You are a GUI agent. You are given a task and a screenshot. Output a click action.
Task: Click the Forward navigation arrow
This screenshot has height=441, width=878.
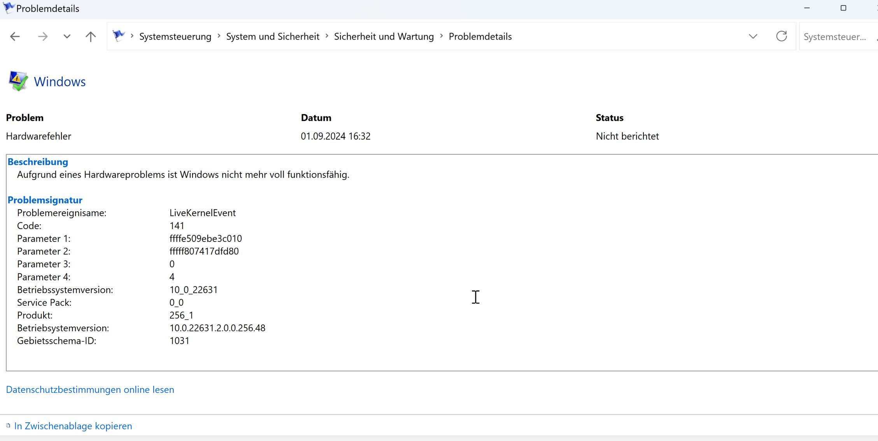point(43,37)
